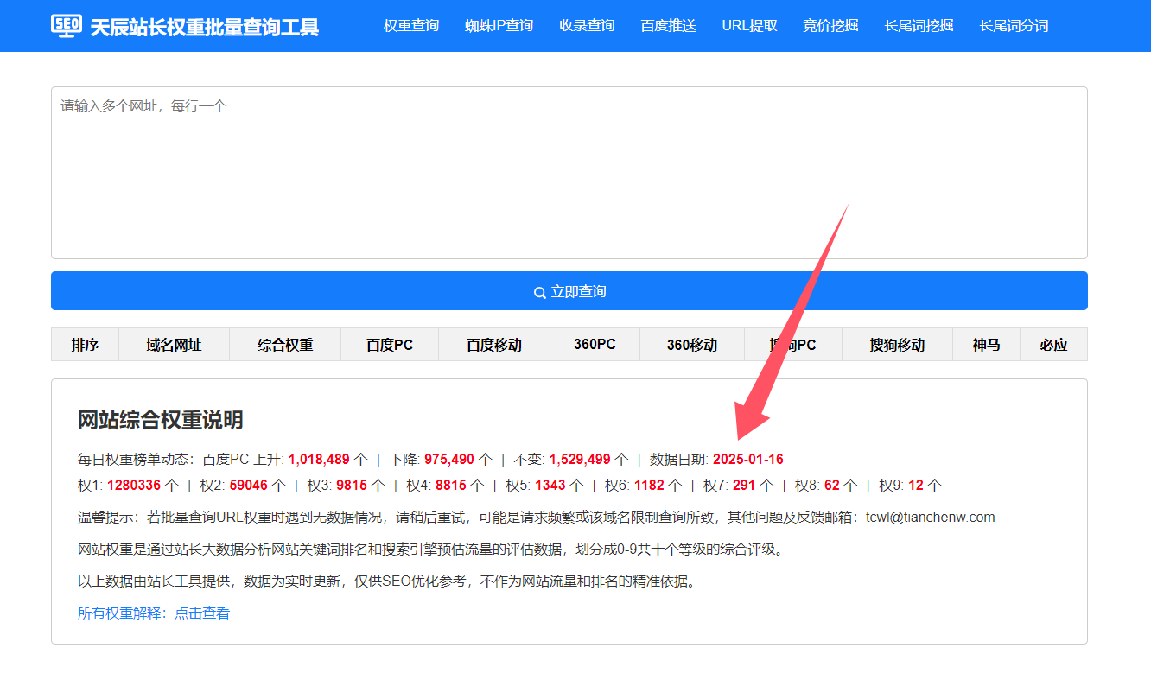Click the magnifier icon in the query button
The height and width of the screenshot is (699, 1151).
pos(540,293)
